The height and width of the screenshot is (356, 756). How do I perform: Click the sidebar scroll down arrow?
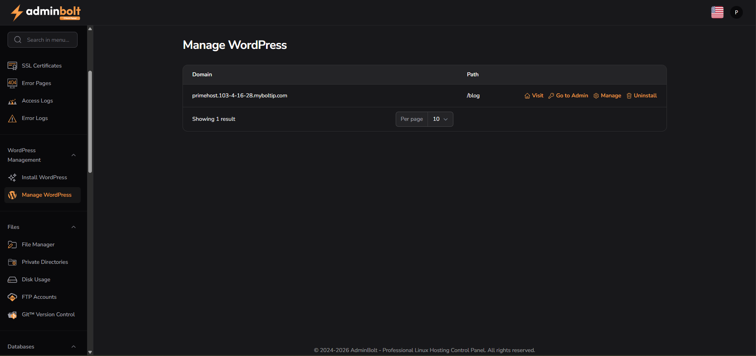tap(90, 352)
